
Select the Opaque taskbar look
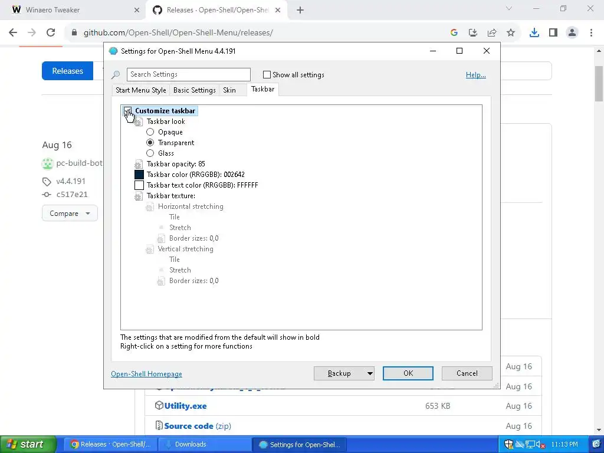click(150, 132)
